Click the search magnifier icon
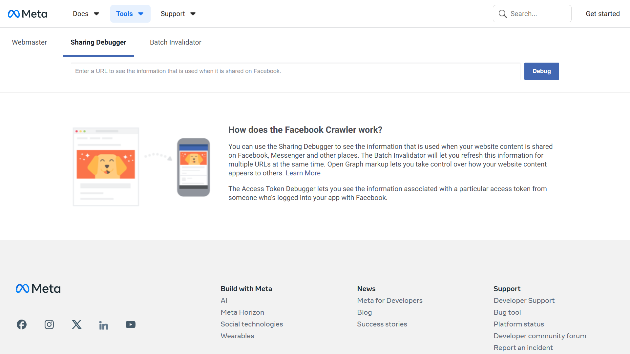Image resolution: width=630 pixels, height=354 pixels. click(x=502, y=14)
